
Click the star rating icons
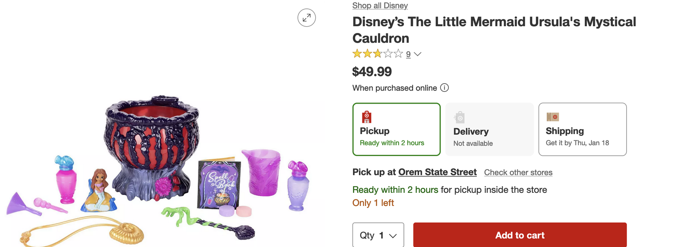[x=377, y=54]
